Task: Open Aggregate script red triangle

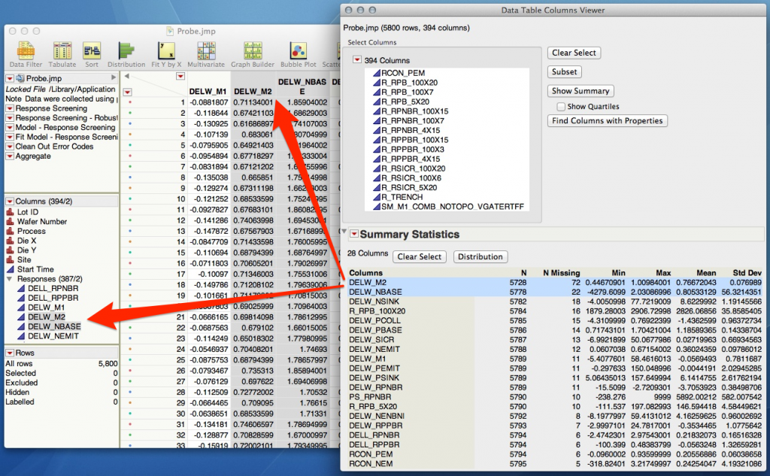Action: (9, 156)
